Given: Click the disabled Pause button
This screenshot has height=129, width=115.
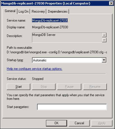Looking at the screenshot, I should (x=69, y=87).
